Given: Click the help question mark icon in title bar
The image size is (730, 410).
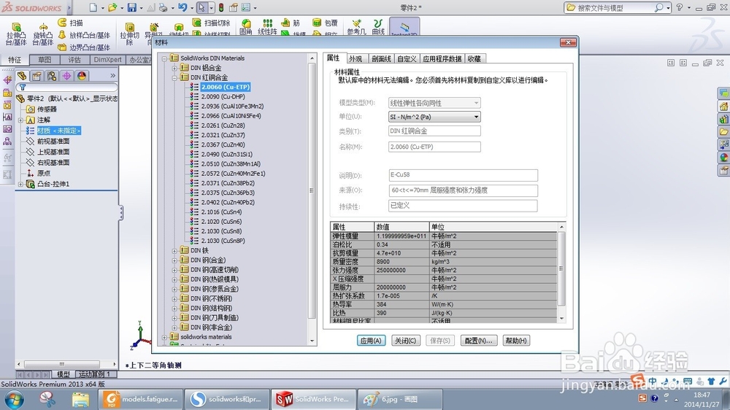Looking at the screenshot, I should click(680, 7).
